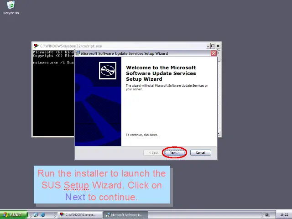The height and width of the screenshot is (219, 292).
Task: Click the wizard disc logo image
Action: (108, 71)
